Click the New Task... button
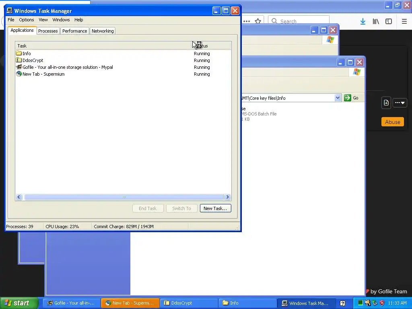 coord(216,208)
